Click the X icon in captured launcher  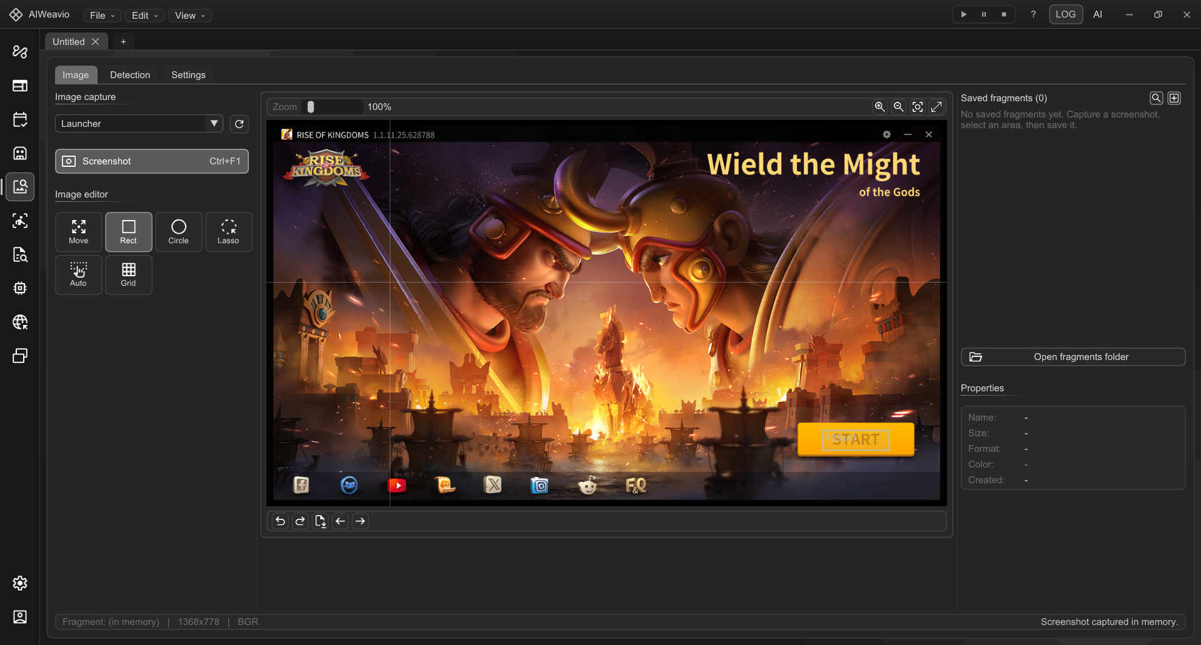[493, 485]
